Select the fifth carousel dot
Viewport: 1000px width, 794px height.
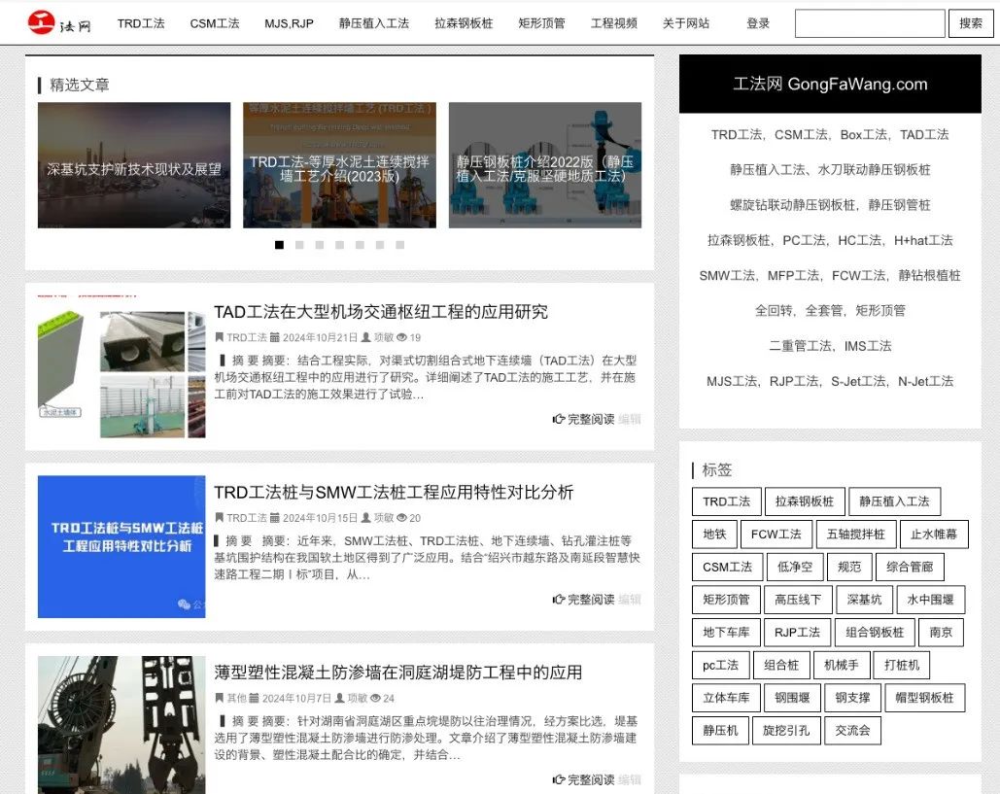pyautogui.click(x=360, y=245)
